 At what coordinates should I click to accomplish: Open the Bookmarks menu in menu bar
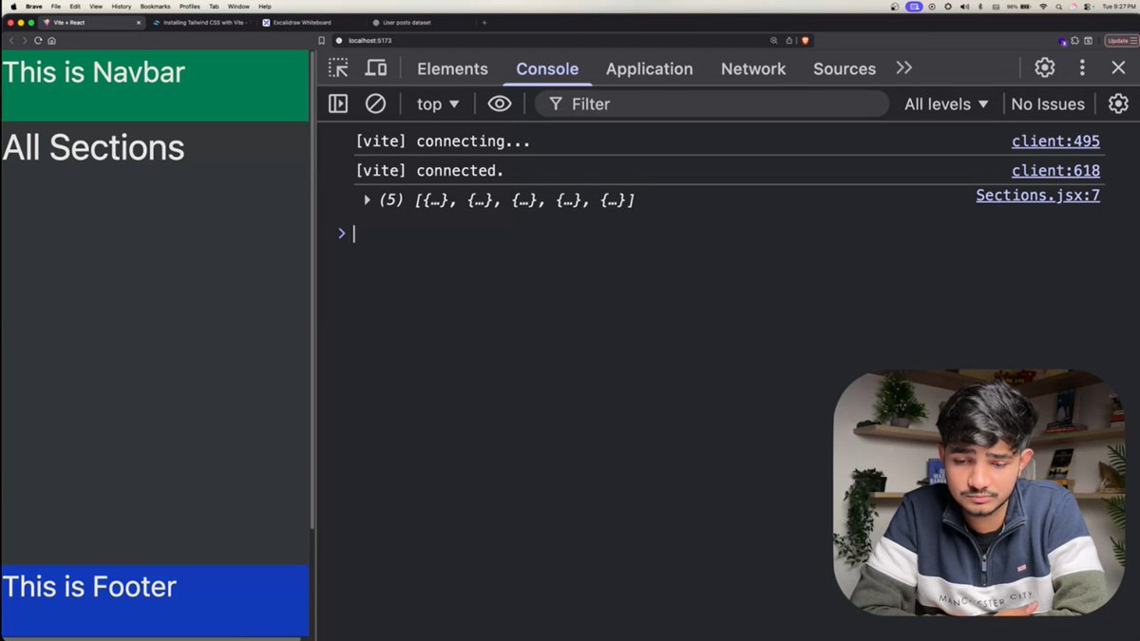(155, 7)
